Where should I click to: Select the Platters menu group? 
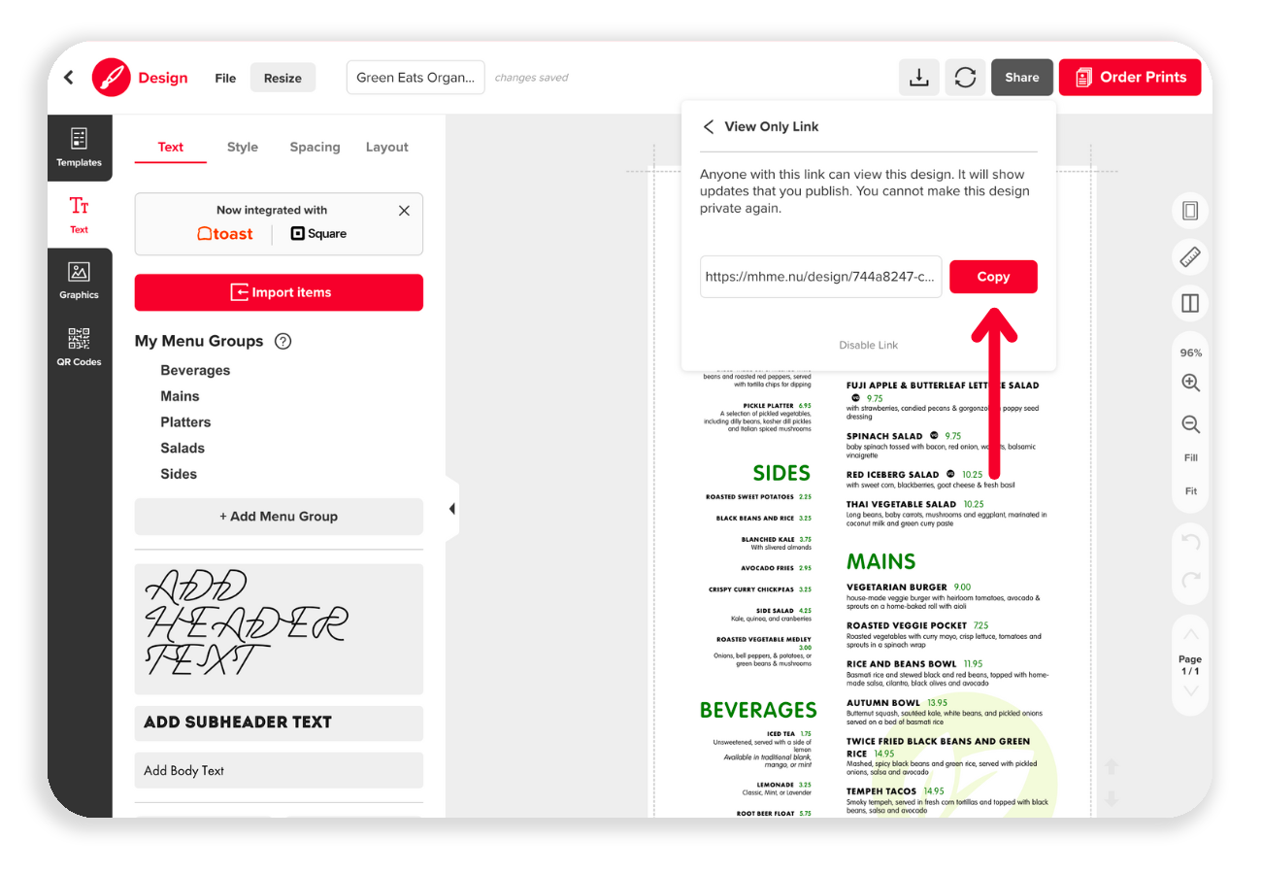tap(185, 422)
